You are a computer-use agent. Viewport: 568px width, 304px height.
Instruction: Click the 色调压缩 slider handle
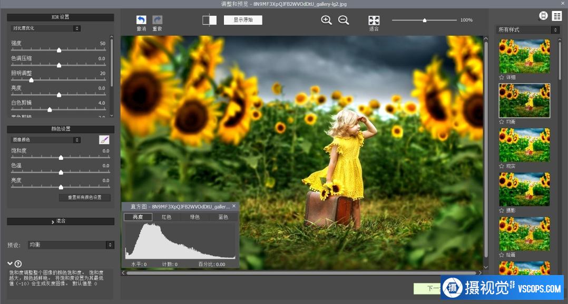[x=59, y=65]
